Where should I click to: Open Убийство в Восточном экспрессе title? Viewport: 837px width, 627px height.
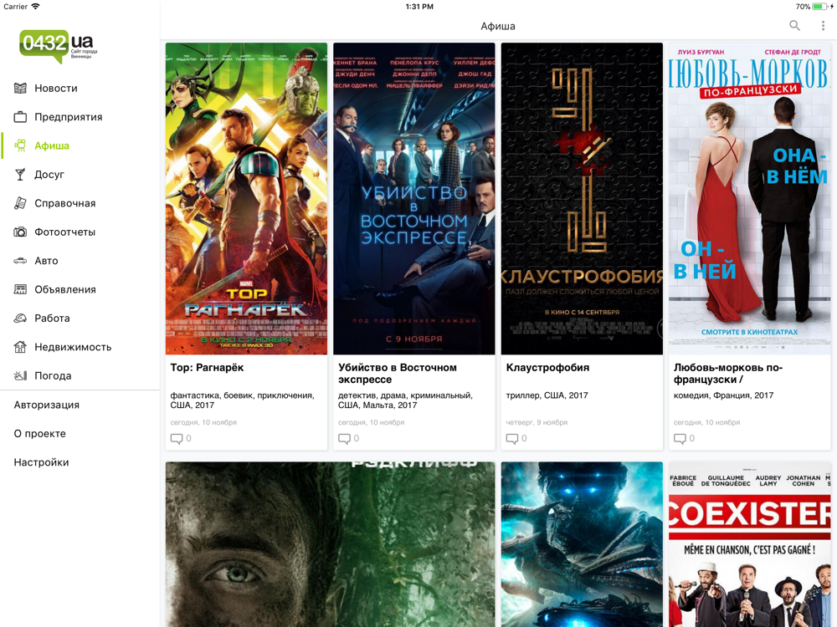398,373
